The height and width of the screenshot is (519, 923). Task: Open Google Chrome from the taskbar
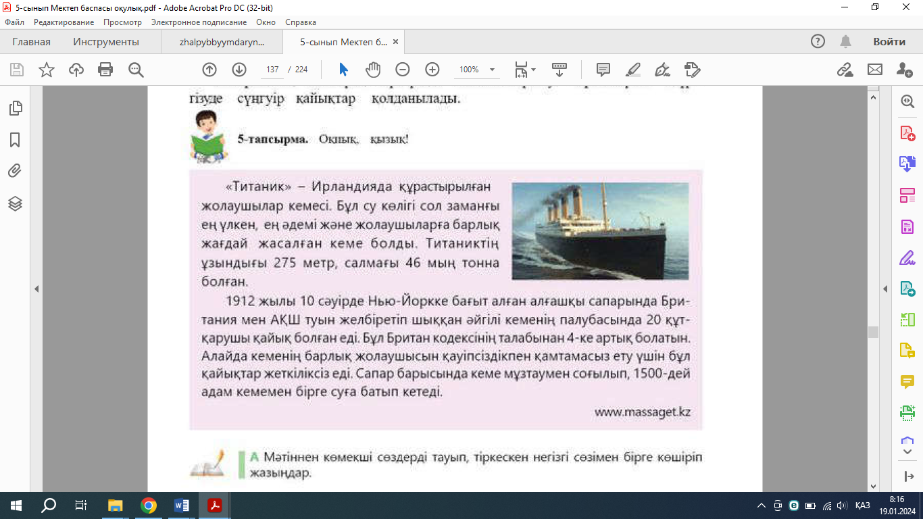tap(149, 505)
